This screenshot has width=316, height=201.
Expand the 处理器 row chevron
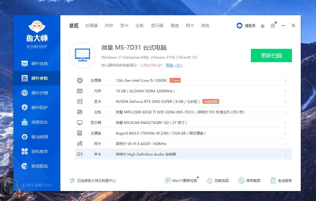click(x=285, y=81)
